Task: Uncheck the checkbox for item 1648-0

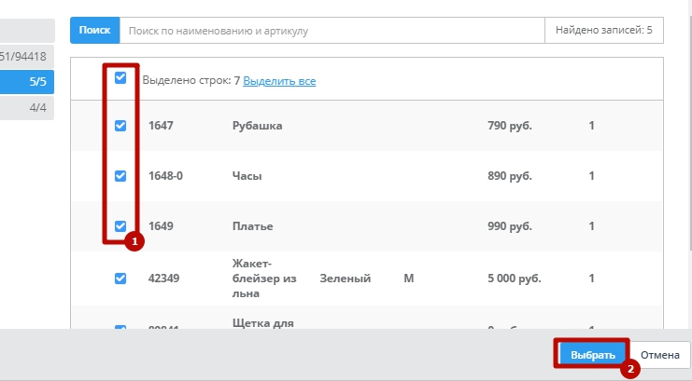Action: [120, 175]
